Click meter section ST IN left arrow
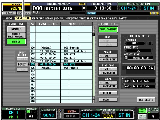 (140, 8)
